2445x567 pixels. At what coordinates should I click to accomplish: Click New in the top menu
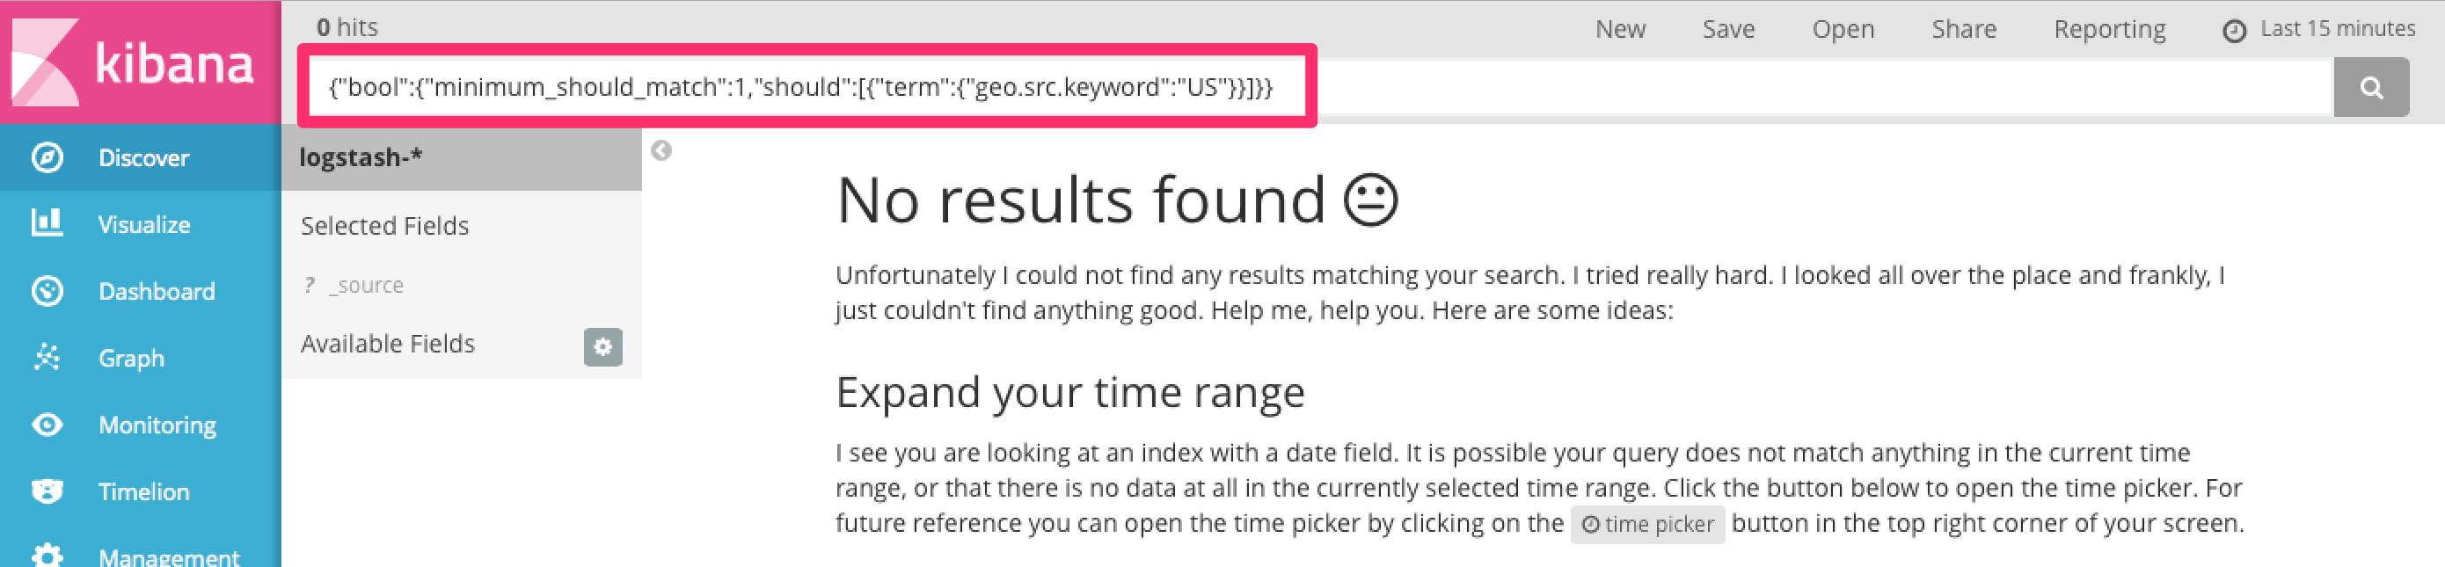(x=1620, y=29)
